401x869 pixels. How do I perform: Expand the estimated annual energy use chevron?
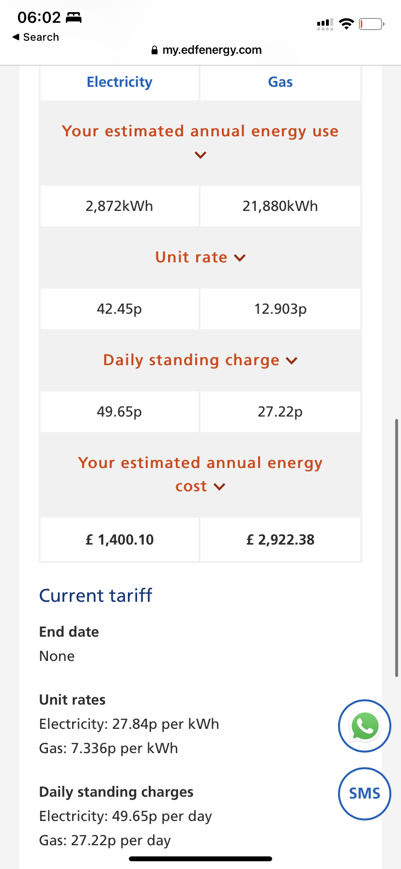pyautogui.click(x=200, y=155)
